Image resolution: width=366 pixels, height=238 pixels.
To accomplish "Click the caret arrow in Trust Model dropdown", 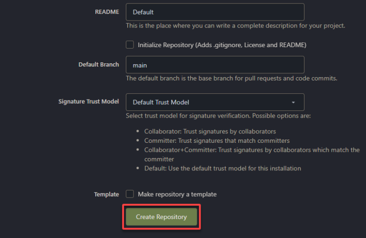I will [x=293, y=102].
